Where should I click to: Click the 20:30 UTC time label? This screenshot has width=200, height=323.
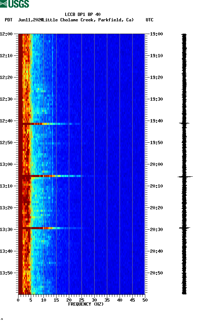pyautogui.click(x=157, y=230)
